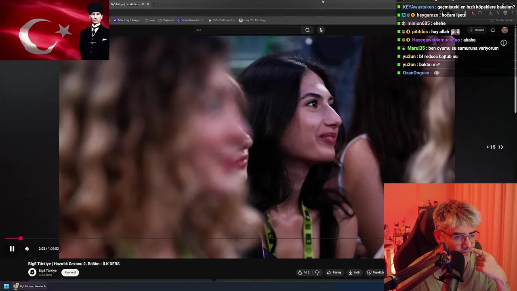Open the Windows Start menu
This screenshot has width=517, height=291.
6,286
